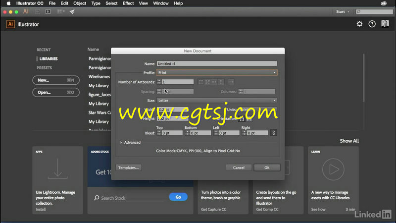The image size is (396, 223).
Task: Switch to the PRESETS tab
Action: tap(44, 68)
